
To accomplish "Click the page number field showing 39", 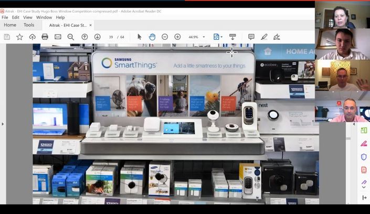I will (x=111, y=37).
